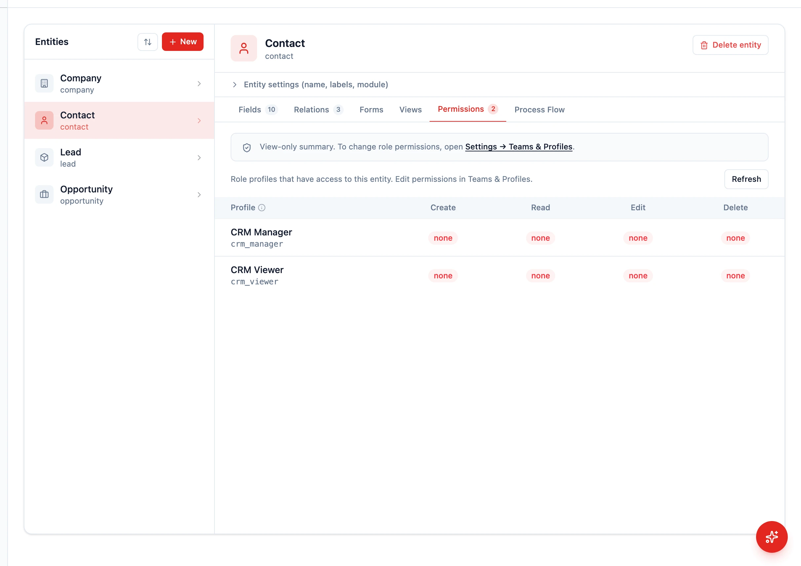The width and height of the screenshot is (801, 566).
Task: Click the Delete column header
Action: tap(736, 208)
